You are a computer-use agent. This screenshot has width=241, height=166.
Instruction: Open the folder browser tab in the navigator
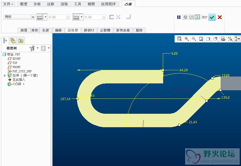tap(13, 41)
